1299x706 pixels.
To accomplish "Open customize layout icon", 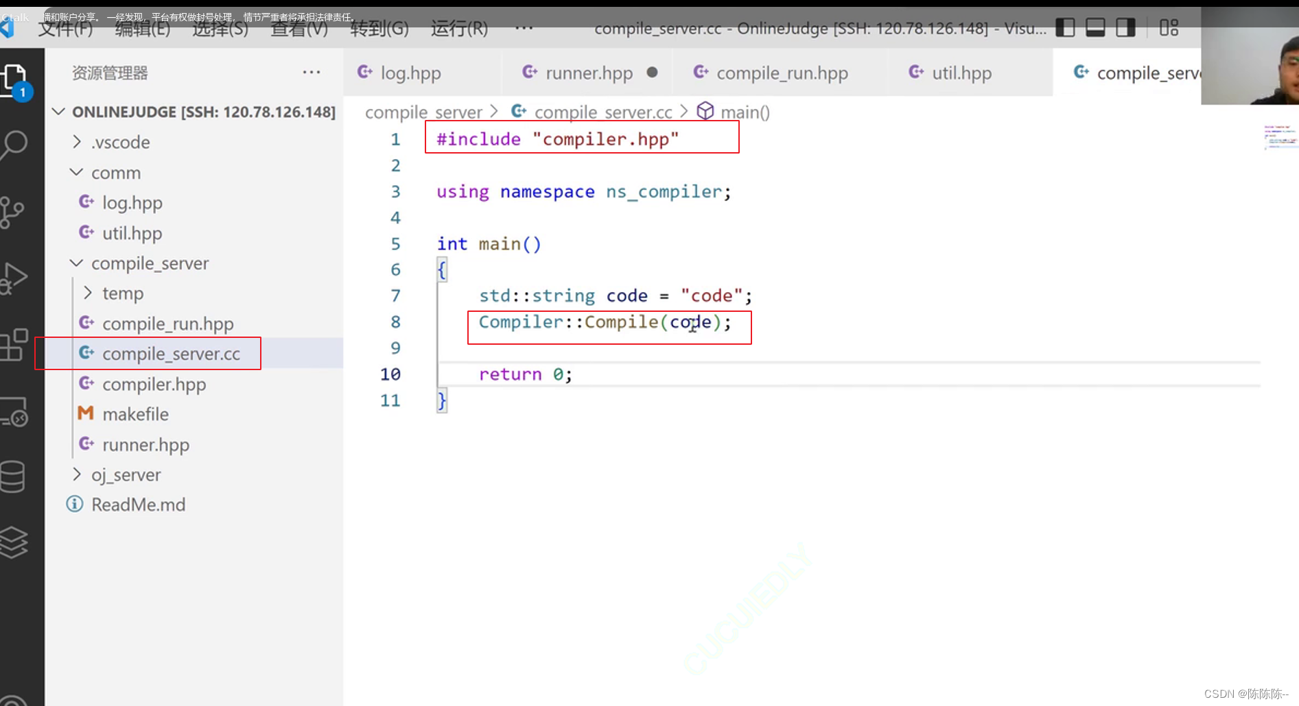I will point(1169,28).
